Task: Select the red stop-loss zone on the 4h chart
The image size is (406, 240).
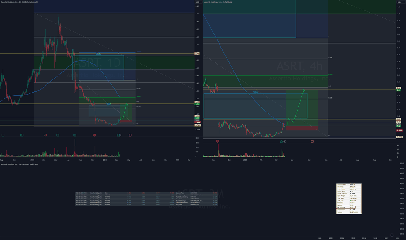Action: 301,128
